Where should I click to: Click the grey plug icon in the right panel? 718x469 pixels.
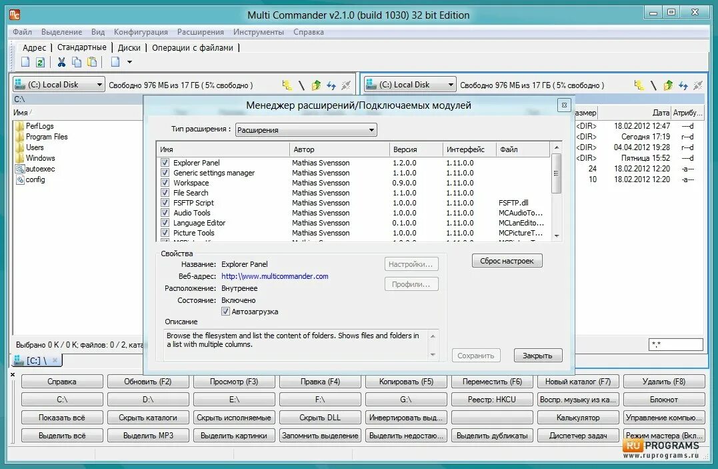point(698,85)
